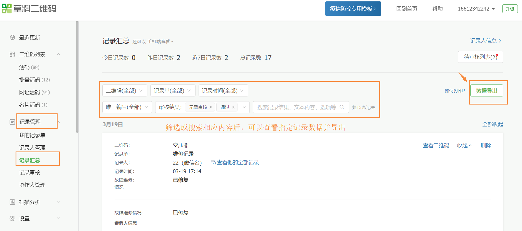Click 查看二维码 for the 变压器 record

pyautogui.click(x=436, y=145)
